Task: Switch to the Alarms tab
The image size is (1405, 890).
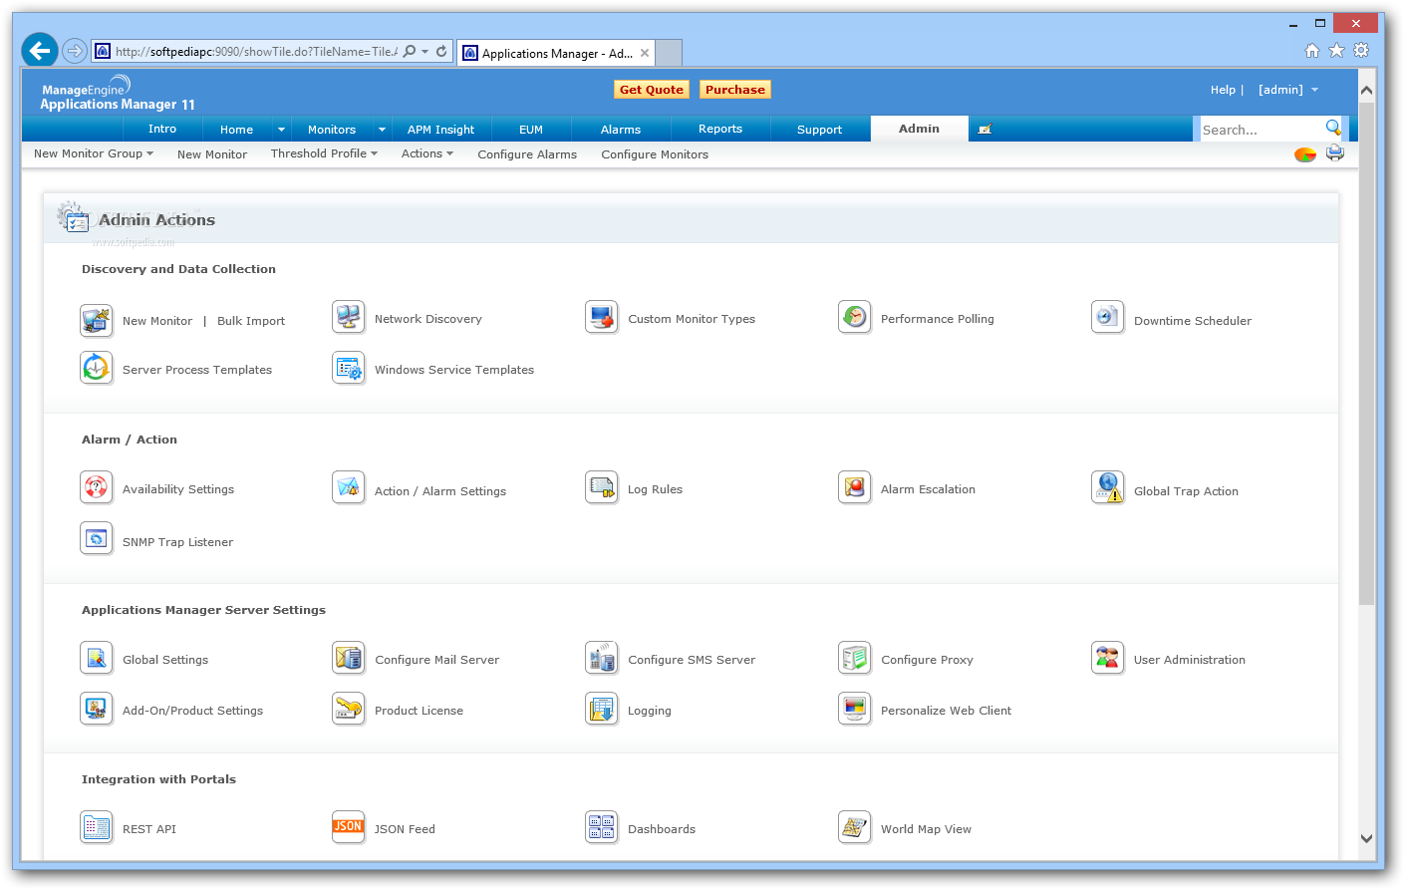Action: 621,130
